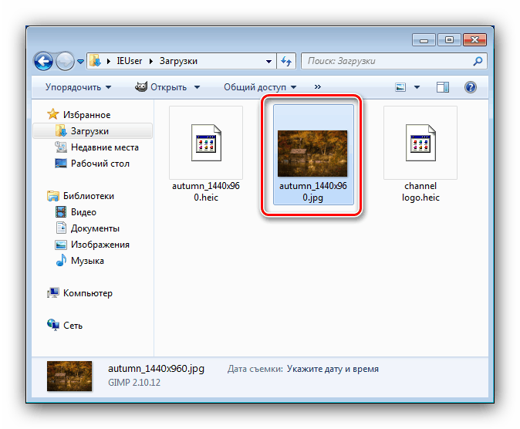Select Библиотеки in navigation pane
The width and height of the screenshot is (520, 429).
click(x=89, y=196)
